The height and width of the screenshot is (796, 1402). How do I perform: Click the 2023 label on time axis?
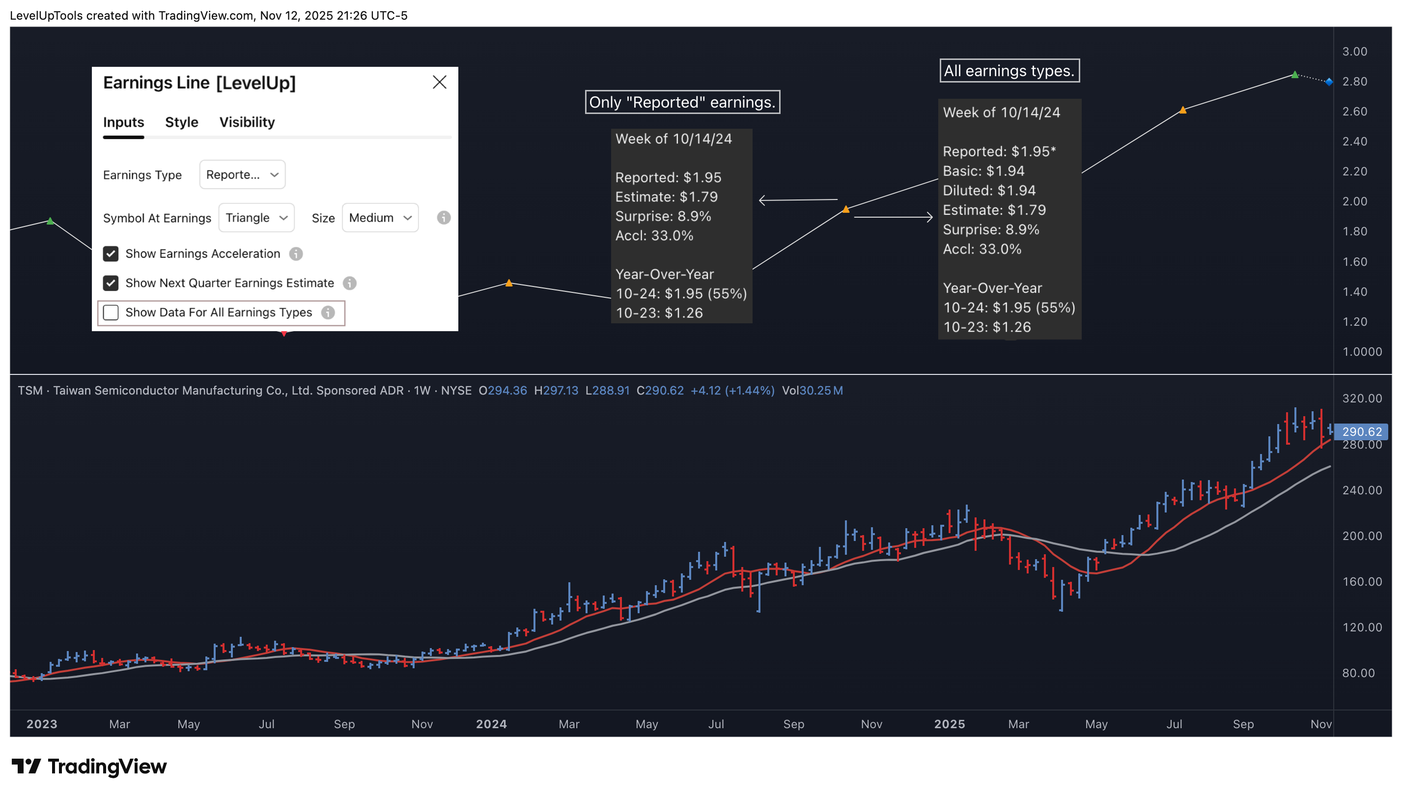pos(42,724)
